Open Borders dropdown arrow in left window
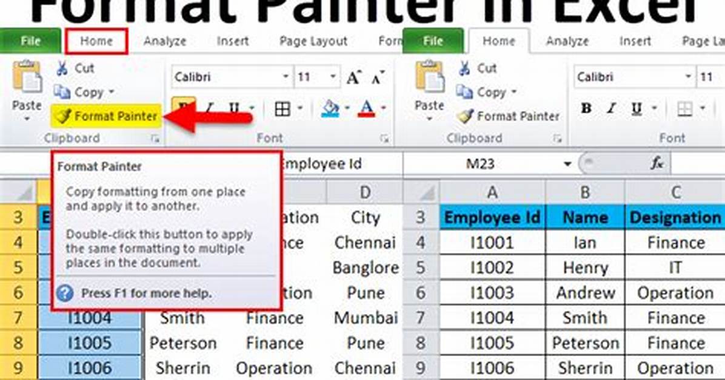725x380 pixels. pos(299,109)
